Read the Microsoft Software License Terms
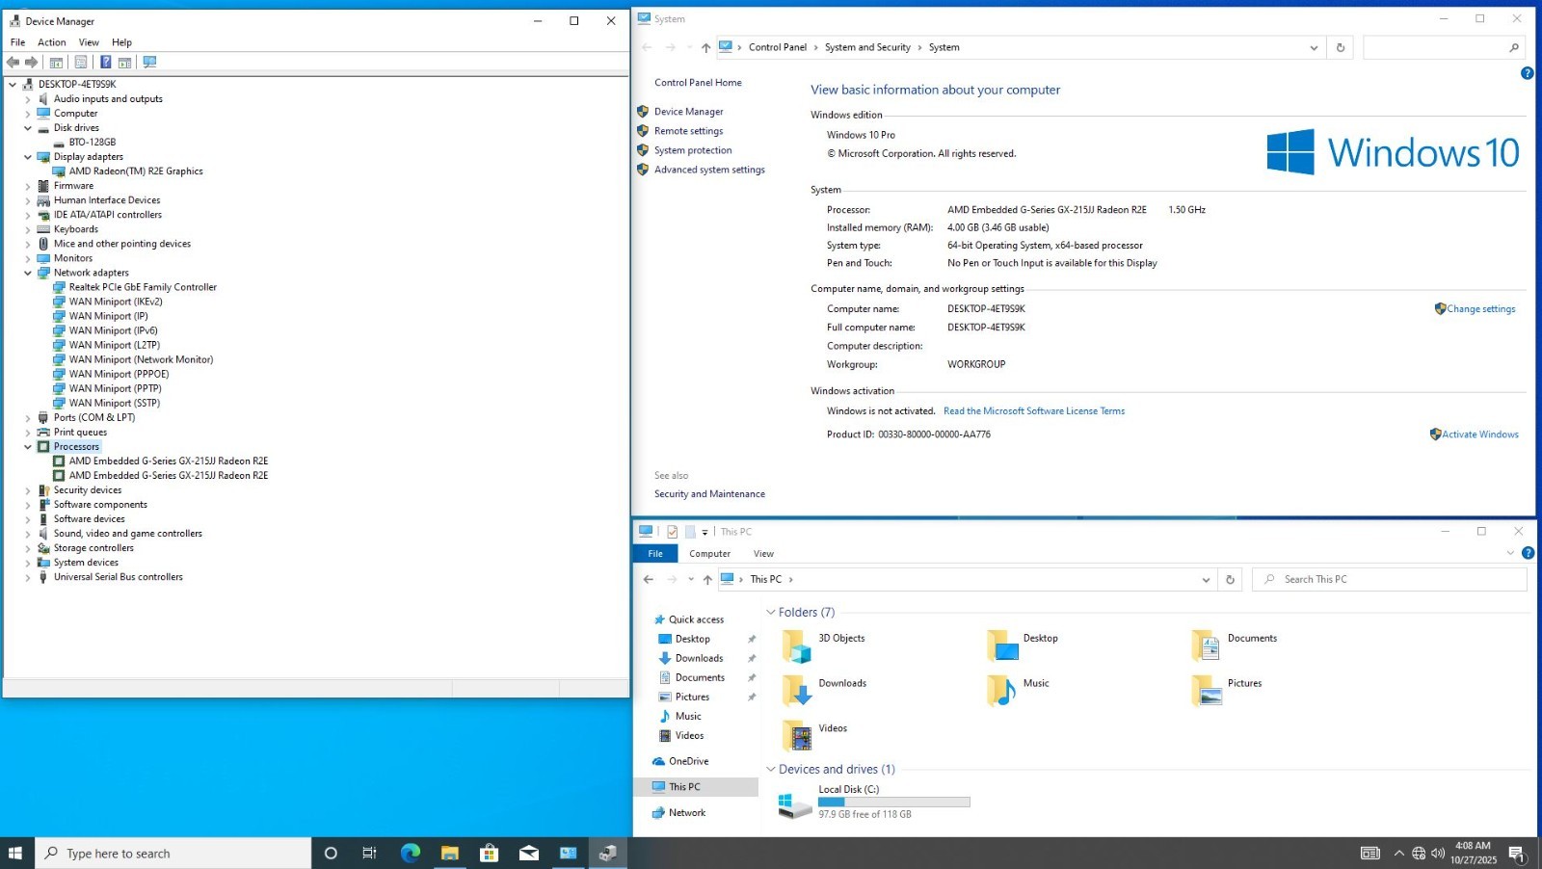The image size is (1542, 869). coord(1034,411)
